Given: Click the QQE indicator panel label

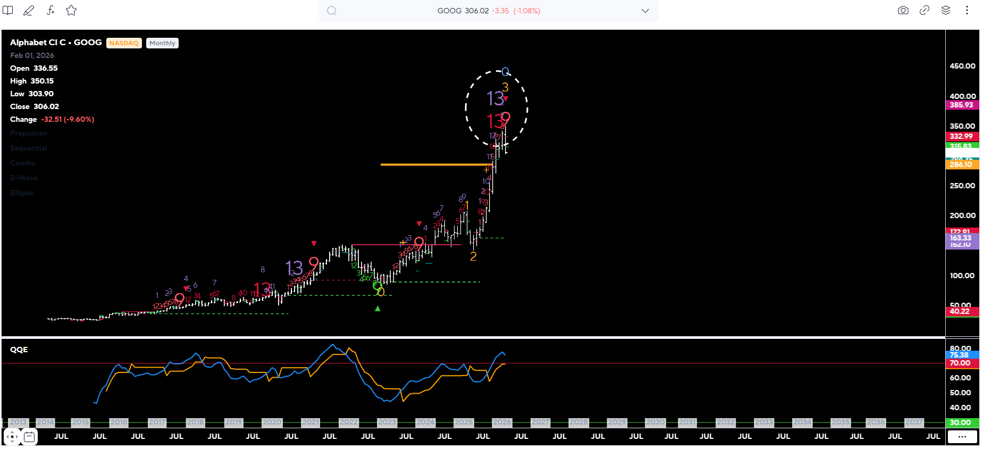Looking at the screenshot, I should pyautogui.click(x=19, y=350).
